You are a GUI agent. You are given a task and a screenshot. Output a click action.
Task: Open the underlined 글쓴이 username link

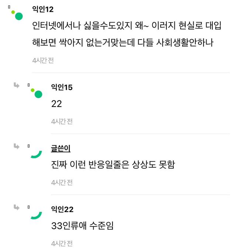pyautogui.click(x=61, y=149)
